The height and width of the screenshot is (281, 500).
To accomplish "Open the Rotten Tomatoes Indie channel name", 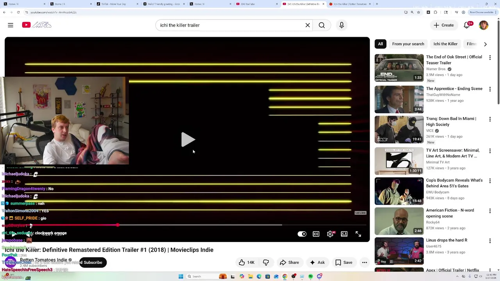I will pyautogui.click(x=43, y=260).
